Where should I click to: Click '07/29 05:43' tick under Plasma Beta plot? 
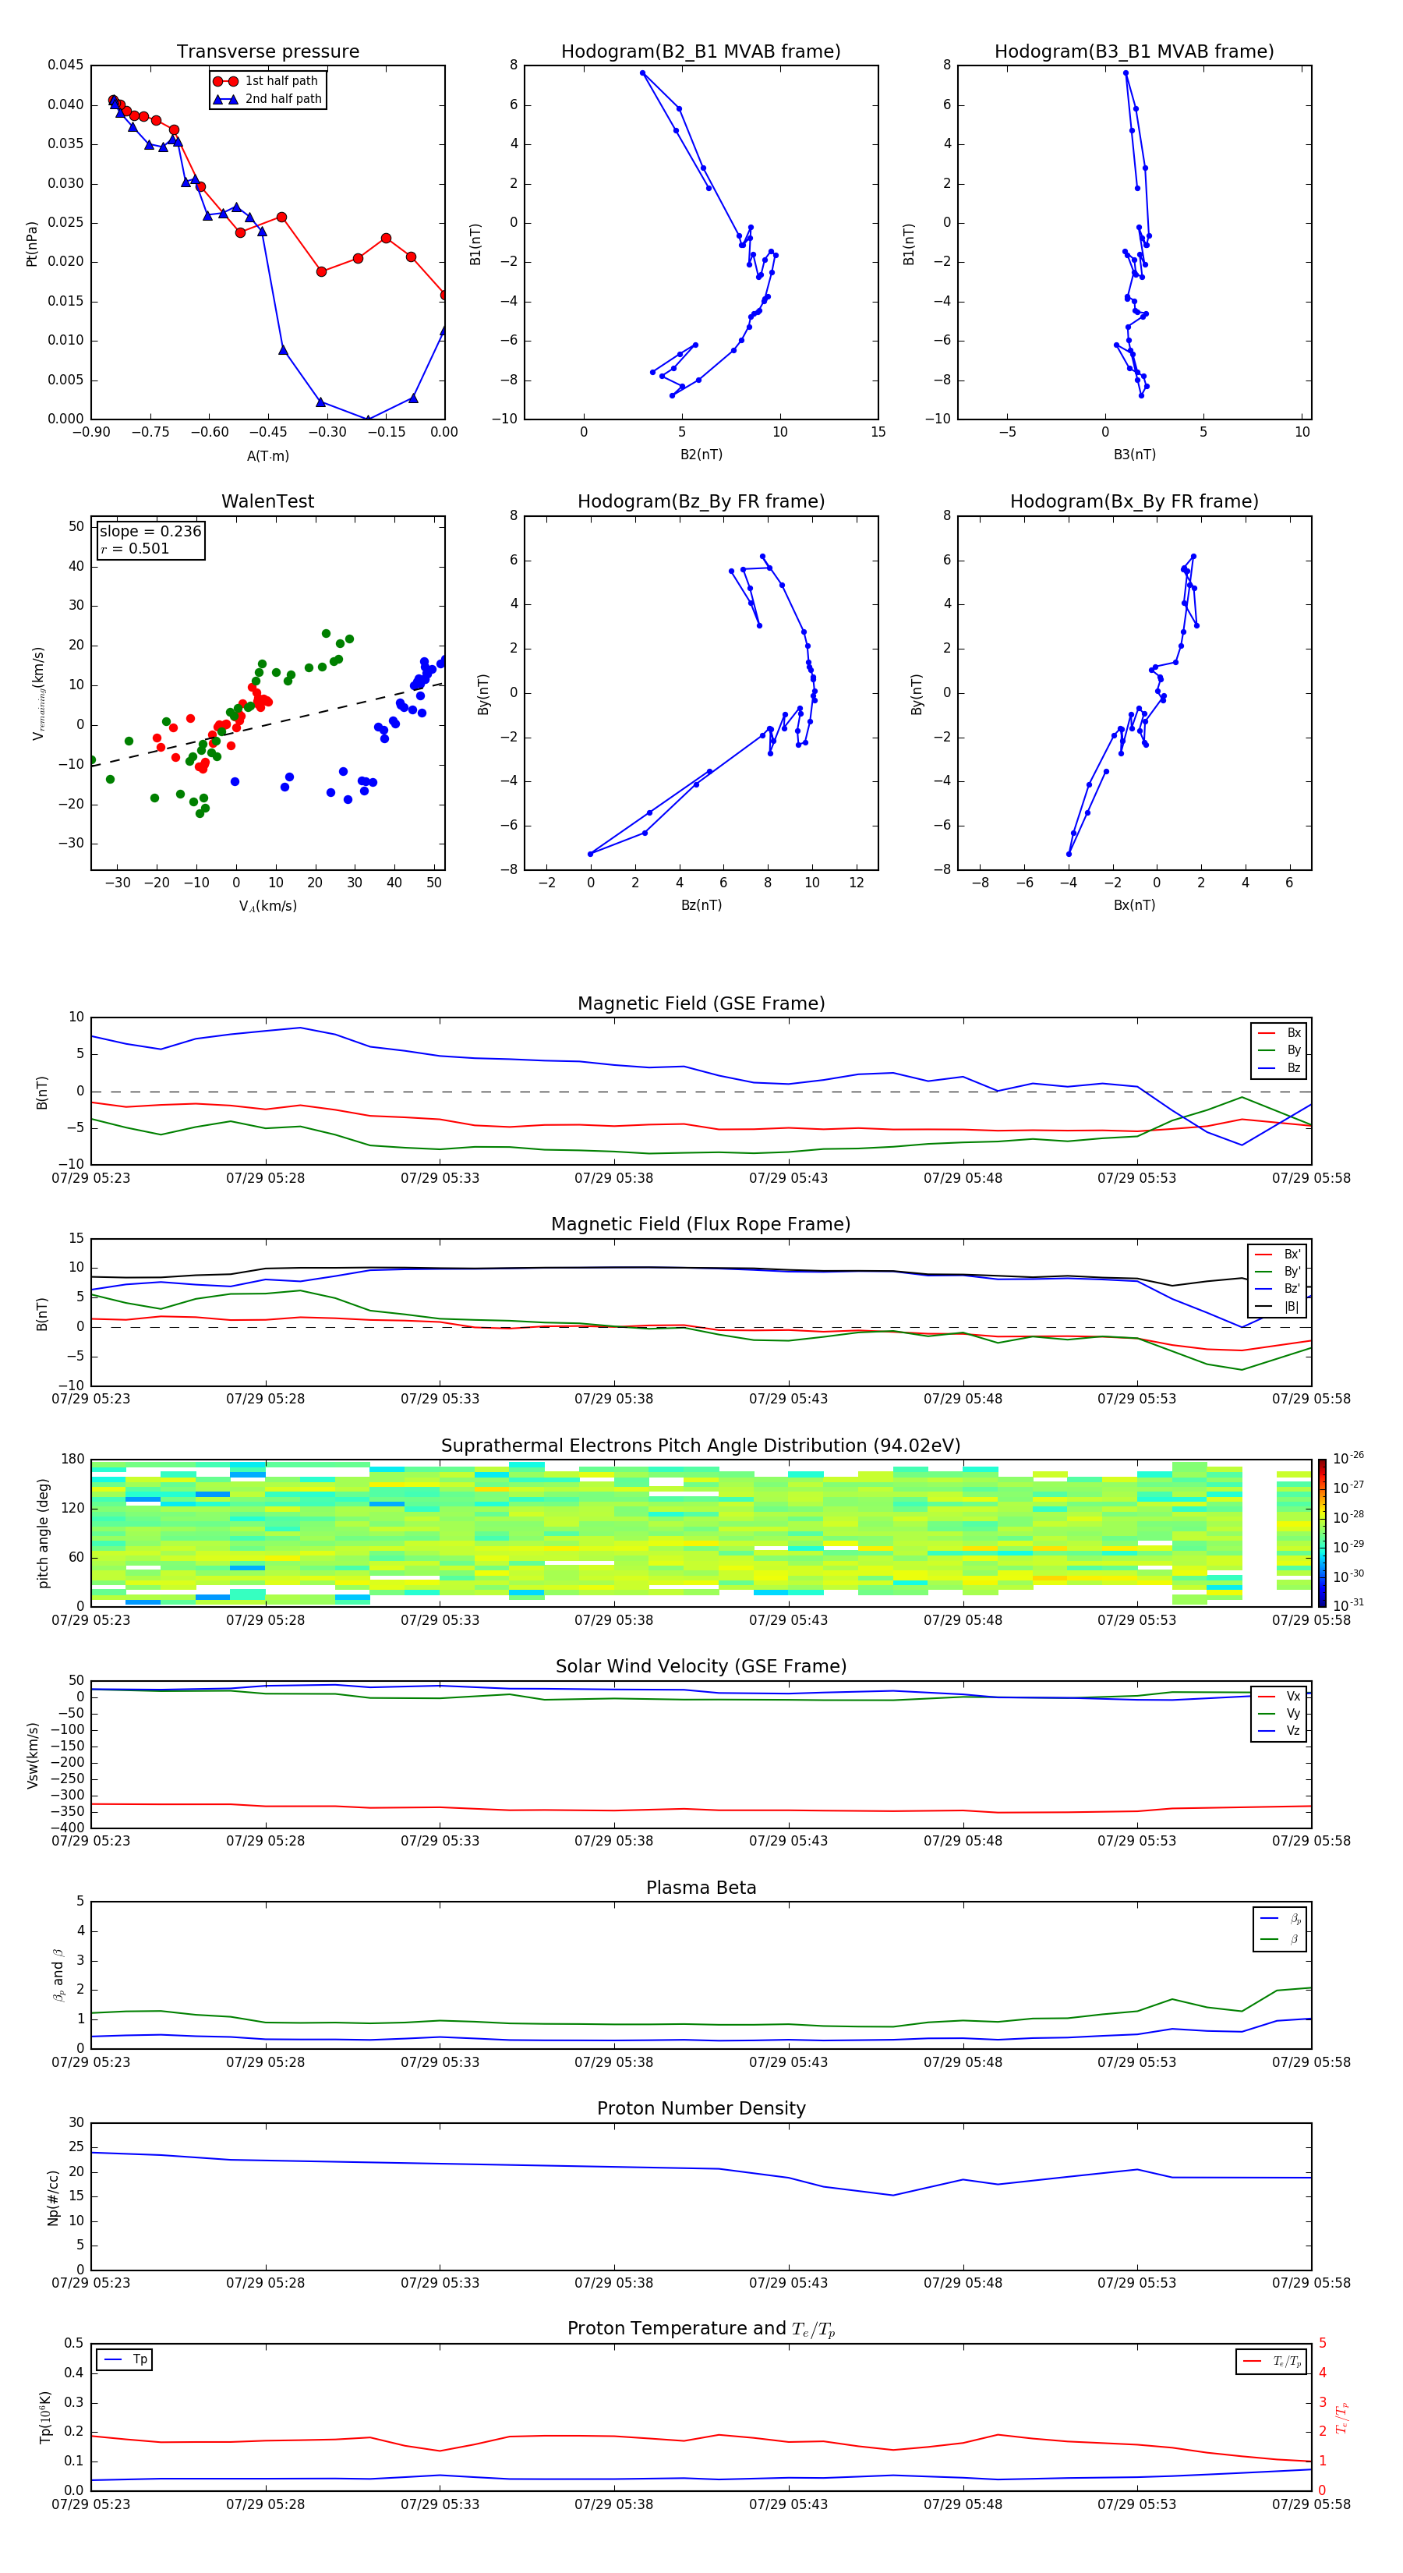pos(788,2062)
